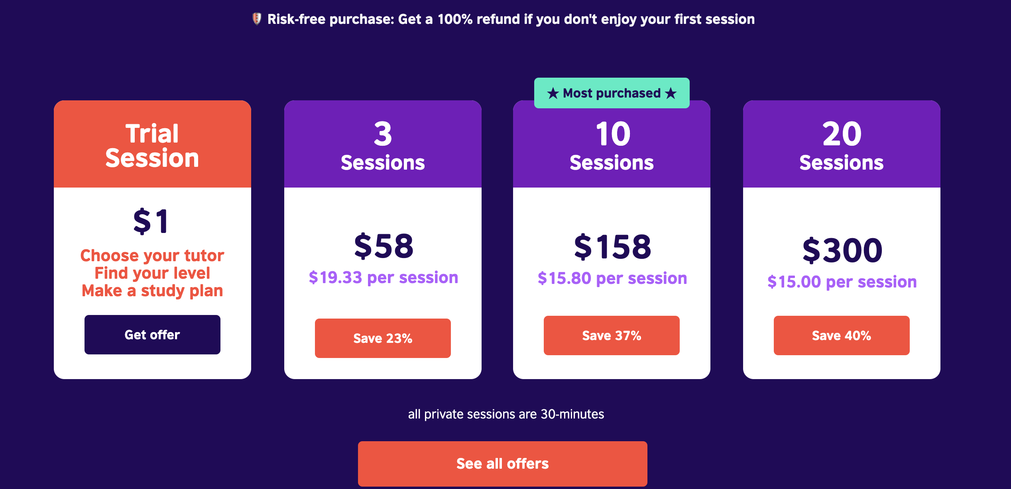The width and height of the screenshot is (1011, 489).
Task: Click the $58 package price
Action: click(384, 246)
